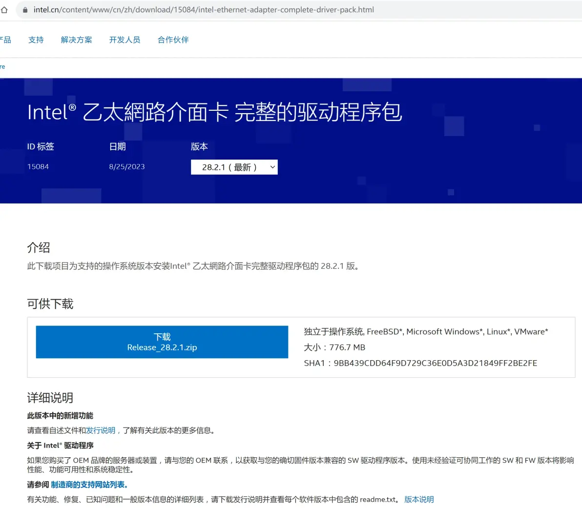This screenshot has width=582, height=509.
Task: Open the 支持 navigation menu
Action: pyautogui.click(x=36, y=40)
